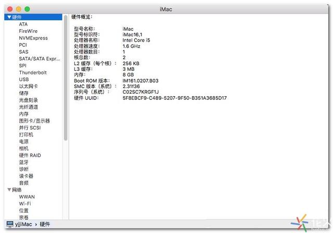Select Wi-Fi under 网络
This screenshot has width=333, height=233.
point(25,204)
